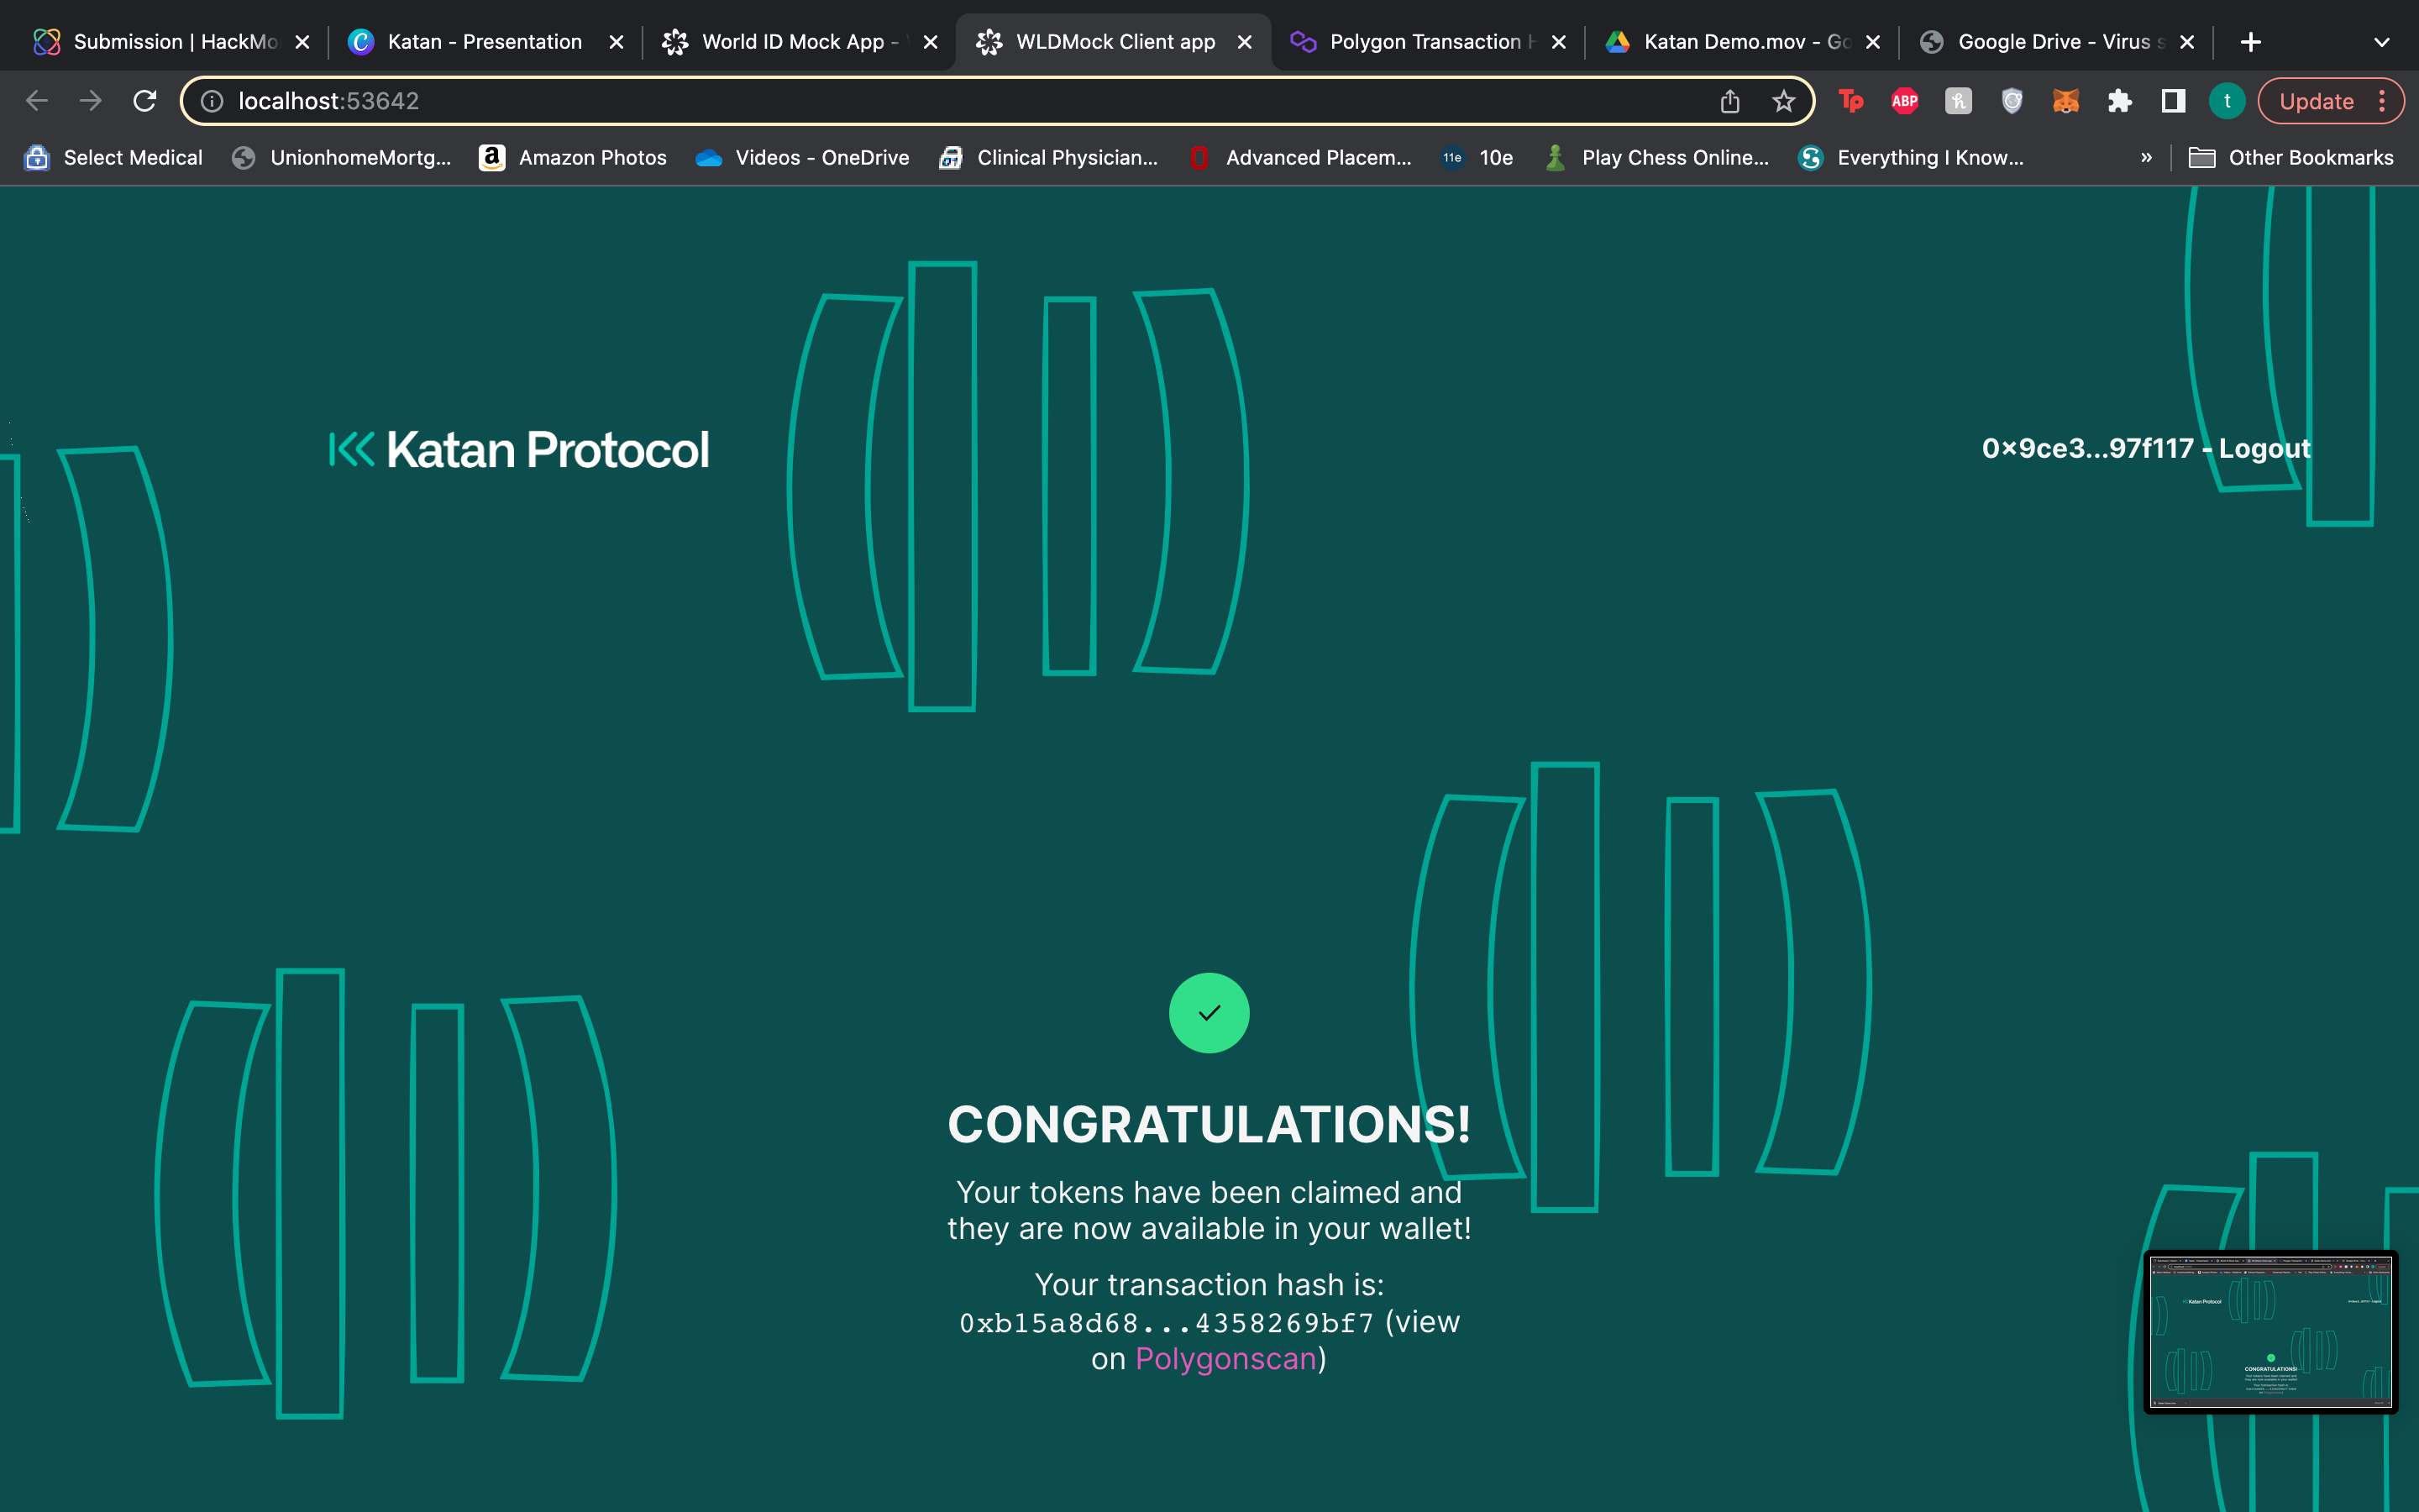Switch to the Submission HackMoney tab
2419x1512 pixels.
click(173, 42)
